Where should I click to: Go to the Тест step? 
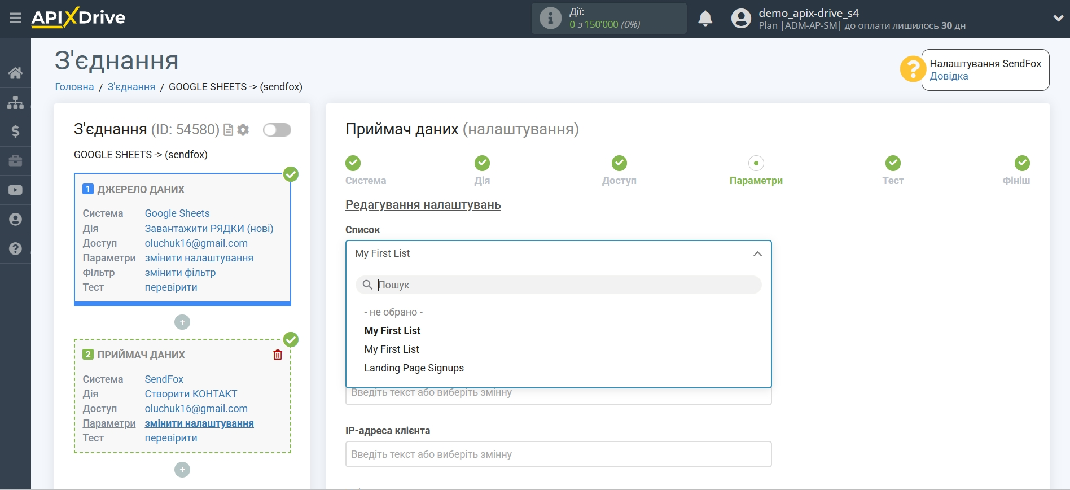point(893,163)
